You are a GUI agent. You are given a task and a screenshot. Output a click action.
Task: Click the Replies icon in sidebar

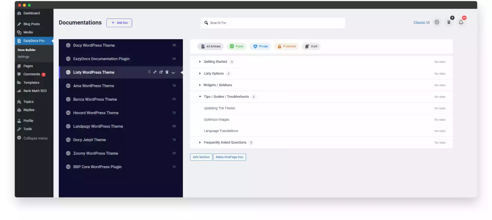(x=19, y=110)
